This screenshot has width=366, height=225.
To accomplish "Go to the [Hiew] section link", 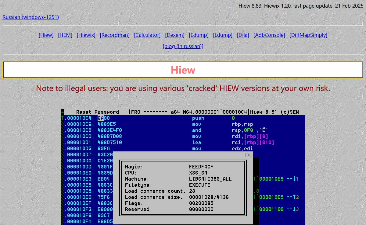I will click(46, 35).
